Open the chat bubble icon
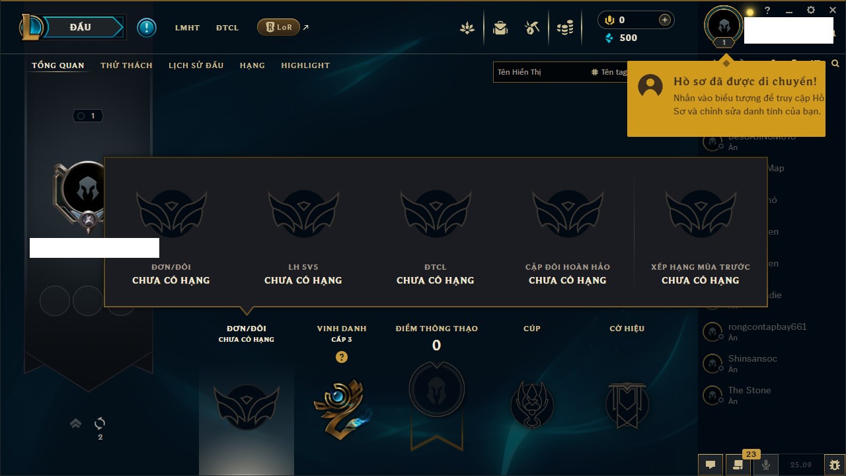 711,465
